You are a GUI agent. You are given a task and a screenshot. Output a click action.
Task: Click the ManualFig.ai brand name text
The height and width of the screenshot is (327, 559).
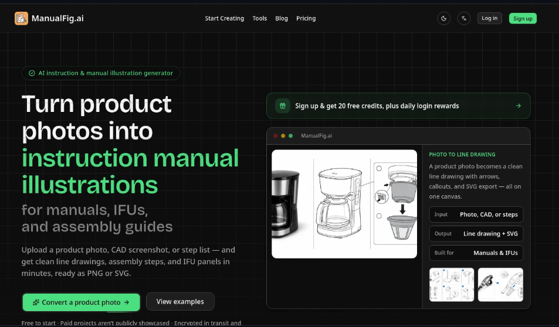57,18
